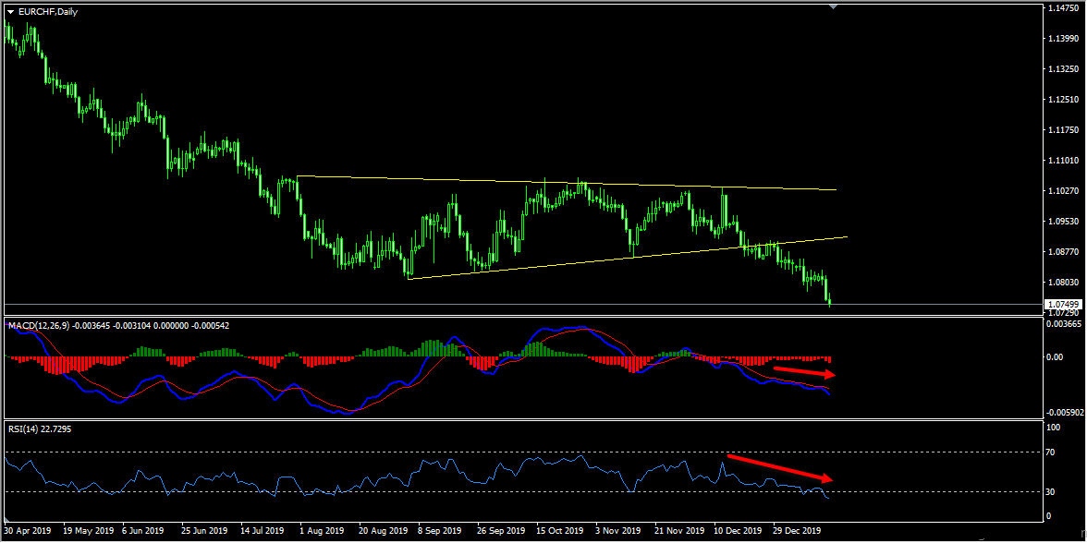Click the RSI(14) 22.7295 indicator label
Screen dimensions: 1087x543
[x=40, y=429]
